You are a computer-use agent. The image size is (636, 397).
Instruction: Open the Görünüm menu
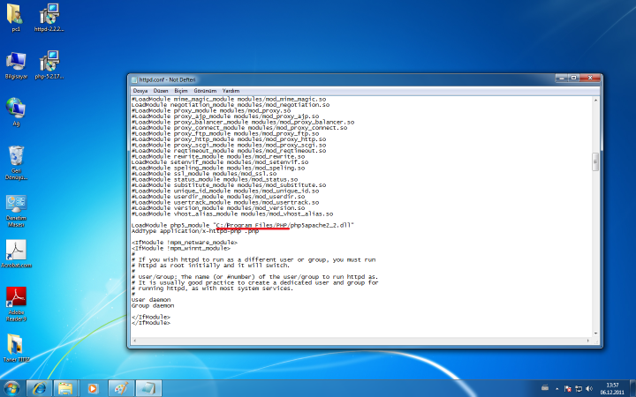point(205,90)
